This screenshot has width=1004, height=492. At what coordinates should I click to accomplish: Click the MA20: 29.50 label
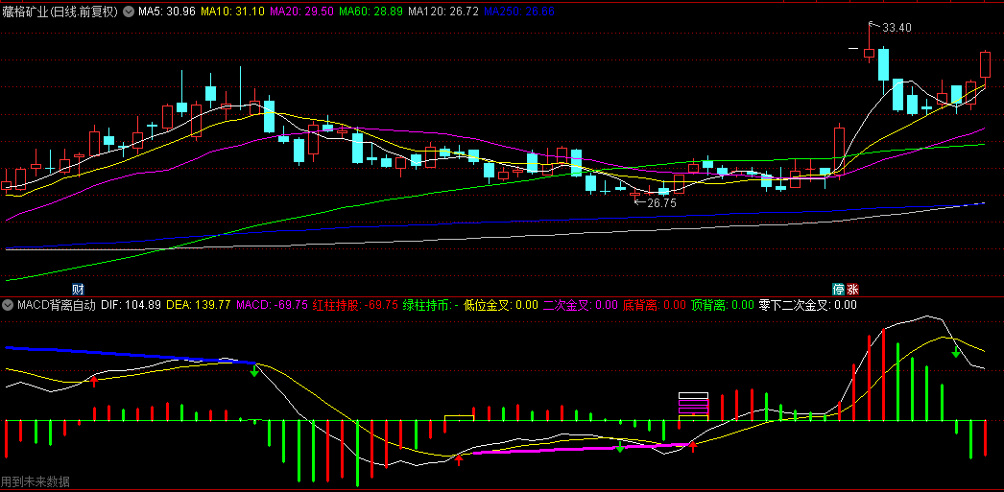tap(302, 11)
